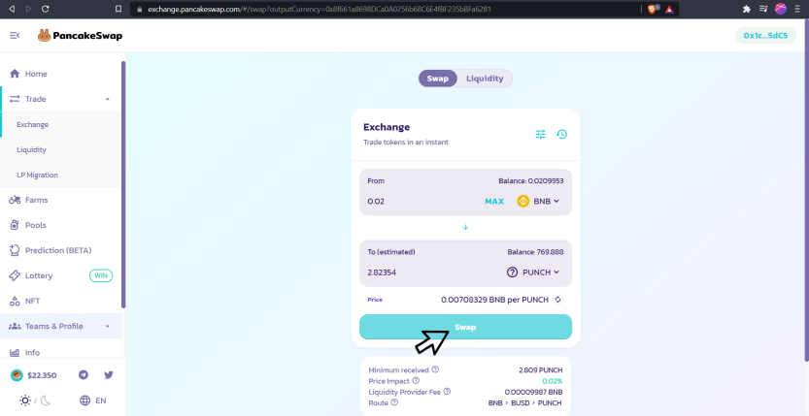Click the 'Balance: 0.0209953' text

(x=531, y=181)
